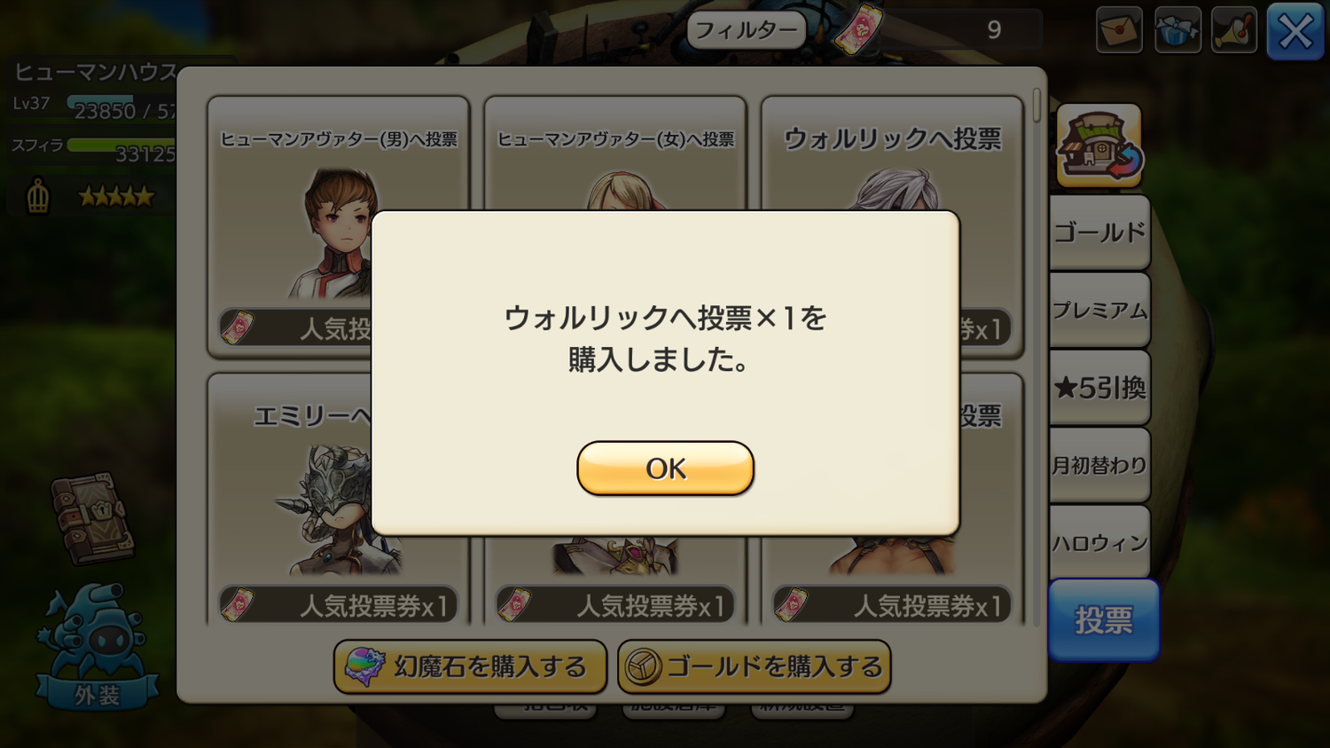
Task: Select the blue 投票 tab
Action: pos(1104,620)
